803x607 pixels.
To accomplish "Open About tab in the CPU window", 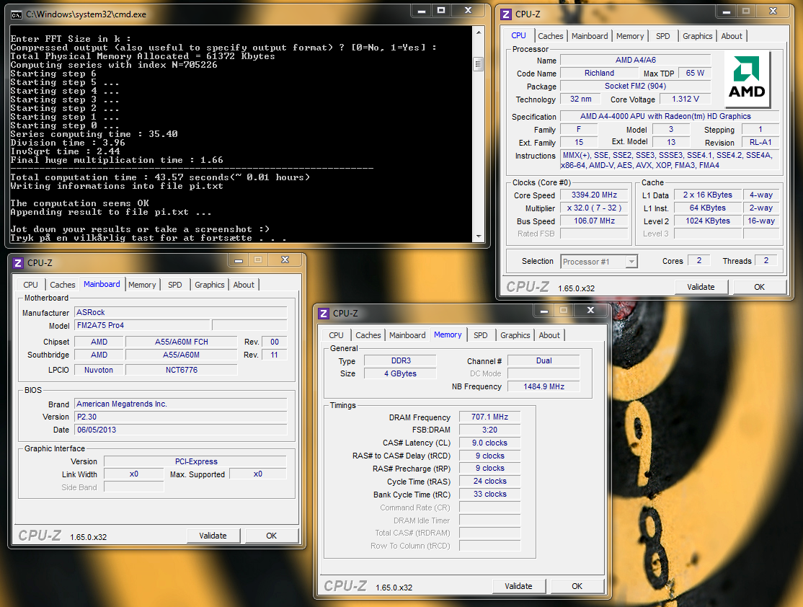I will pyautogui.click(x=732, y=36).
